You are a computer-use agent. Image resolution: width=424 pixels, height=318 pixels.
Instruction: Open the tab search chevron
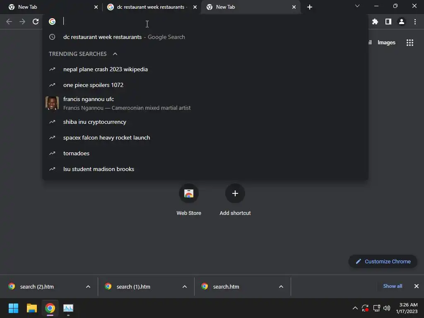(x=357, y=6)
